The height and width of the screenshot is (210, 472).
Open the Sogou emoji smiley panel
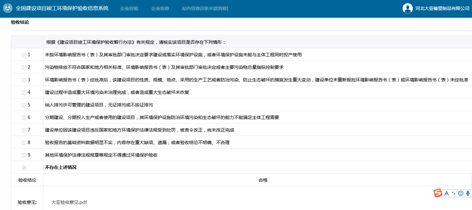(x=460, y=193)
